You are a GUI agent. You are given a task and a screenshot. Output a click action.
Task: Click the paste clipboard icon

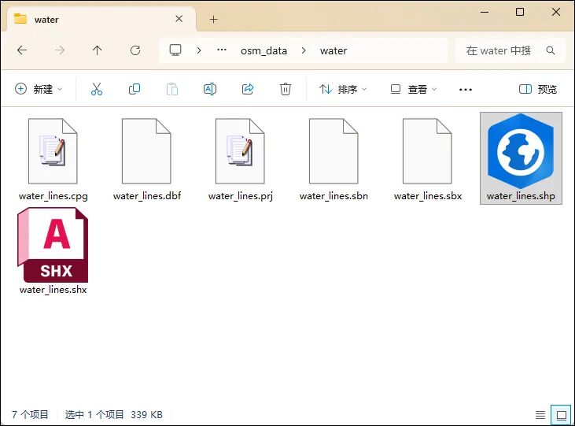172,89
